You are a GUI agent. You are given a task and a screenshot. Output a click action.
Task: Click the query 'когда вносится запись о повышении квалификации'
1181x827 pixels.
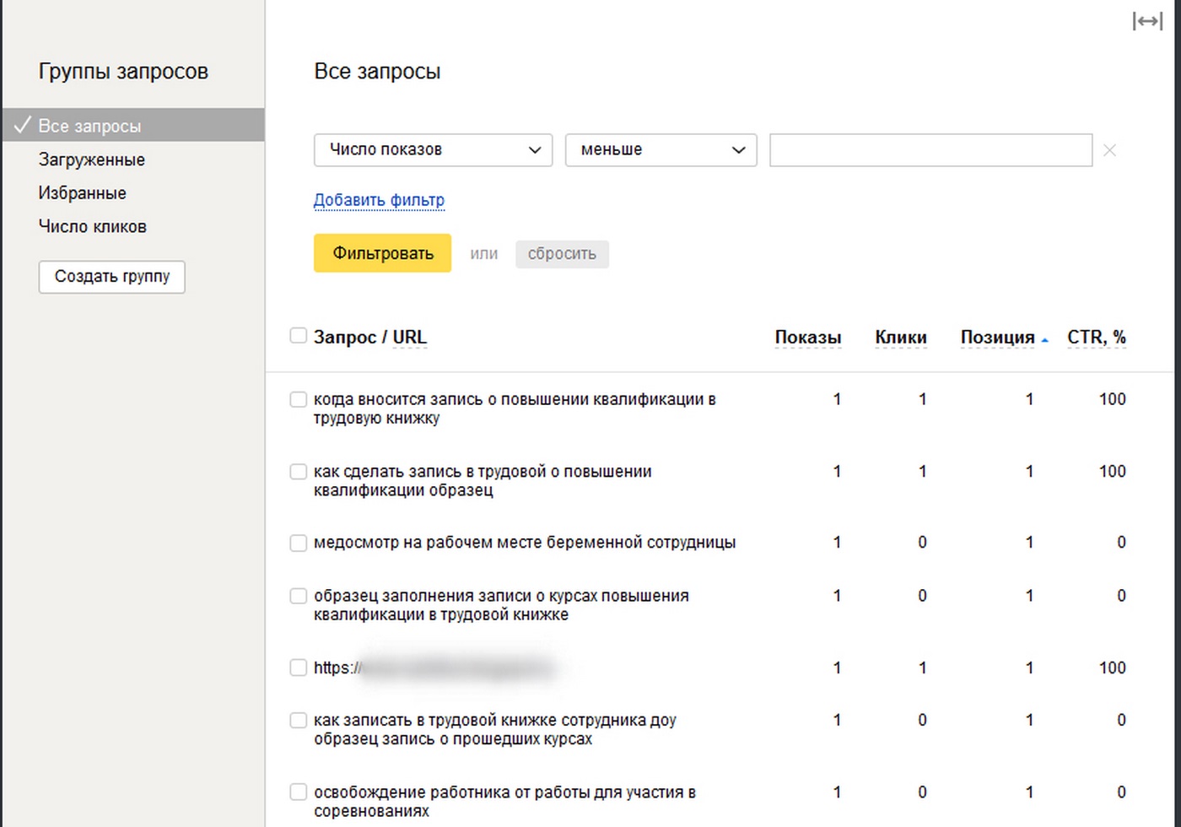(x=515, y=408)
